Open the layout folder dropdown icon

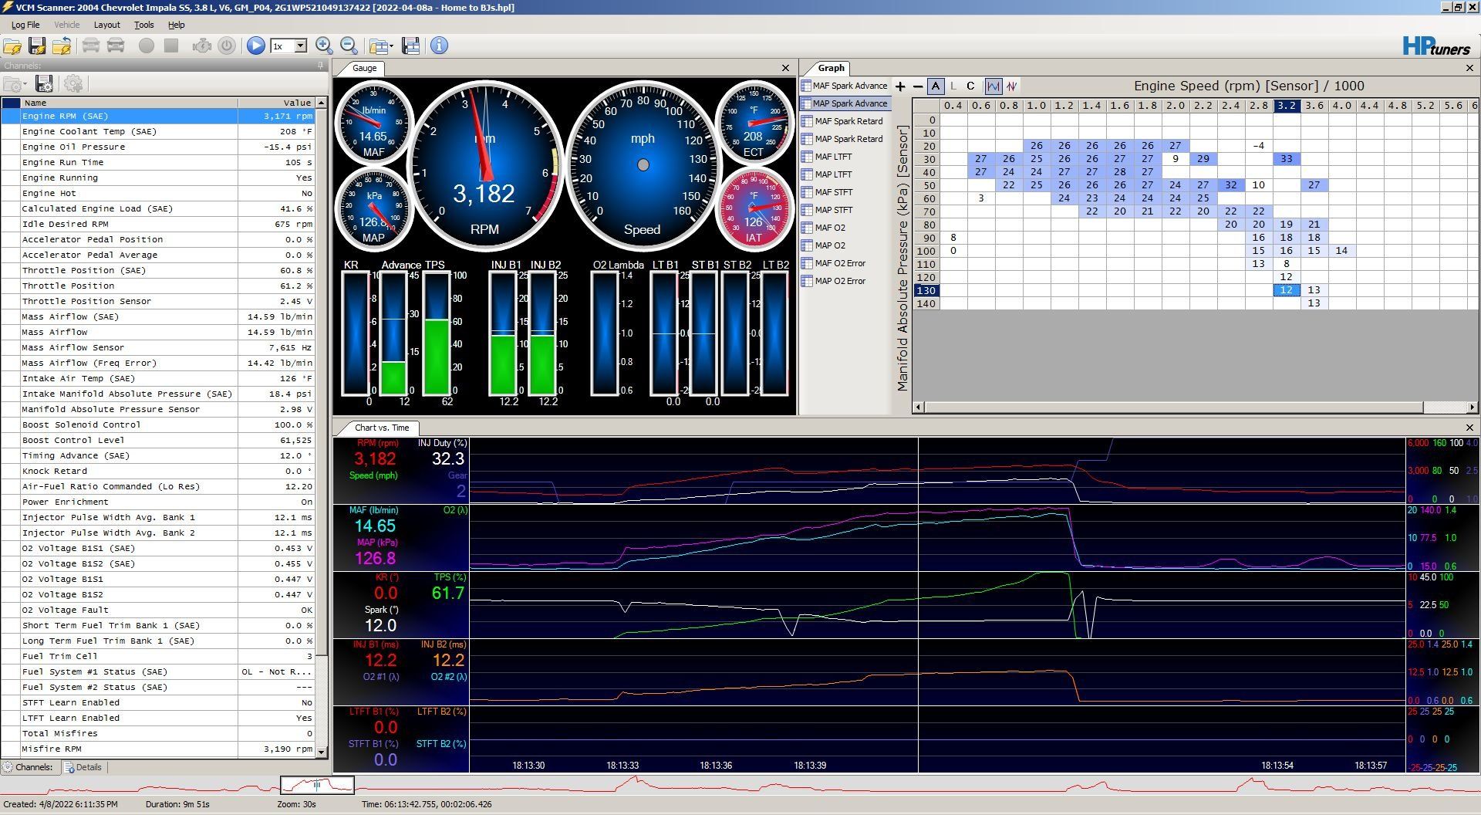[x=380, y=46]
